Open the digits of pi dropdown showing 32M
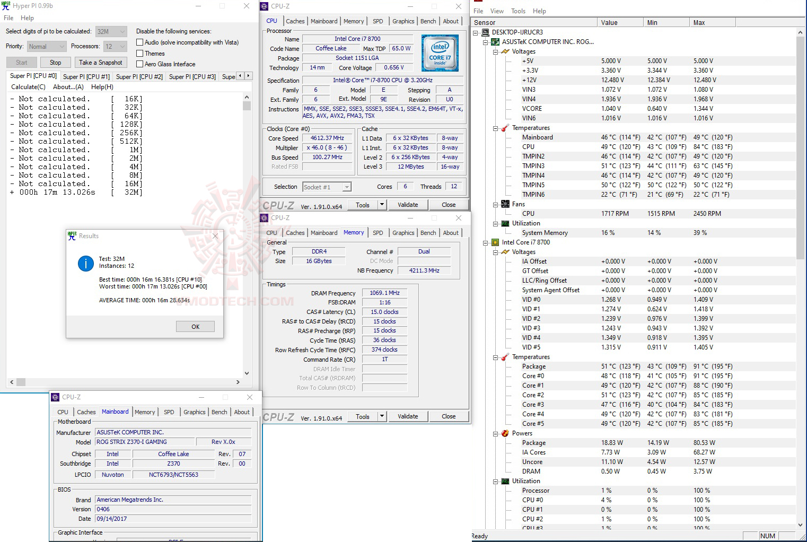 (x=111, y=31)
